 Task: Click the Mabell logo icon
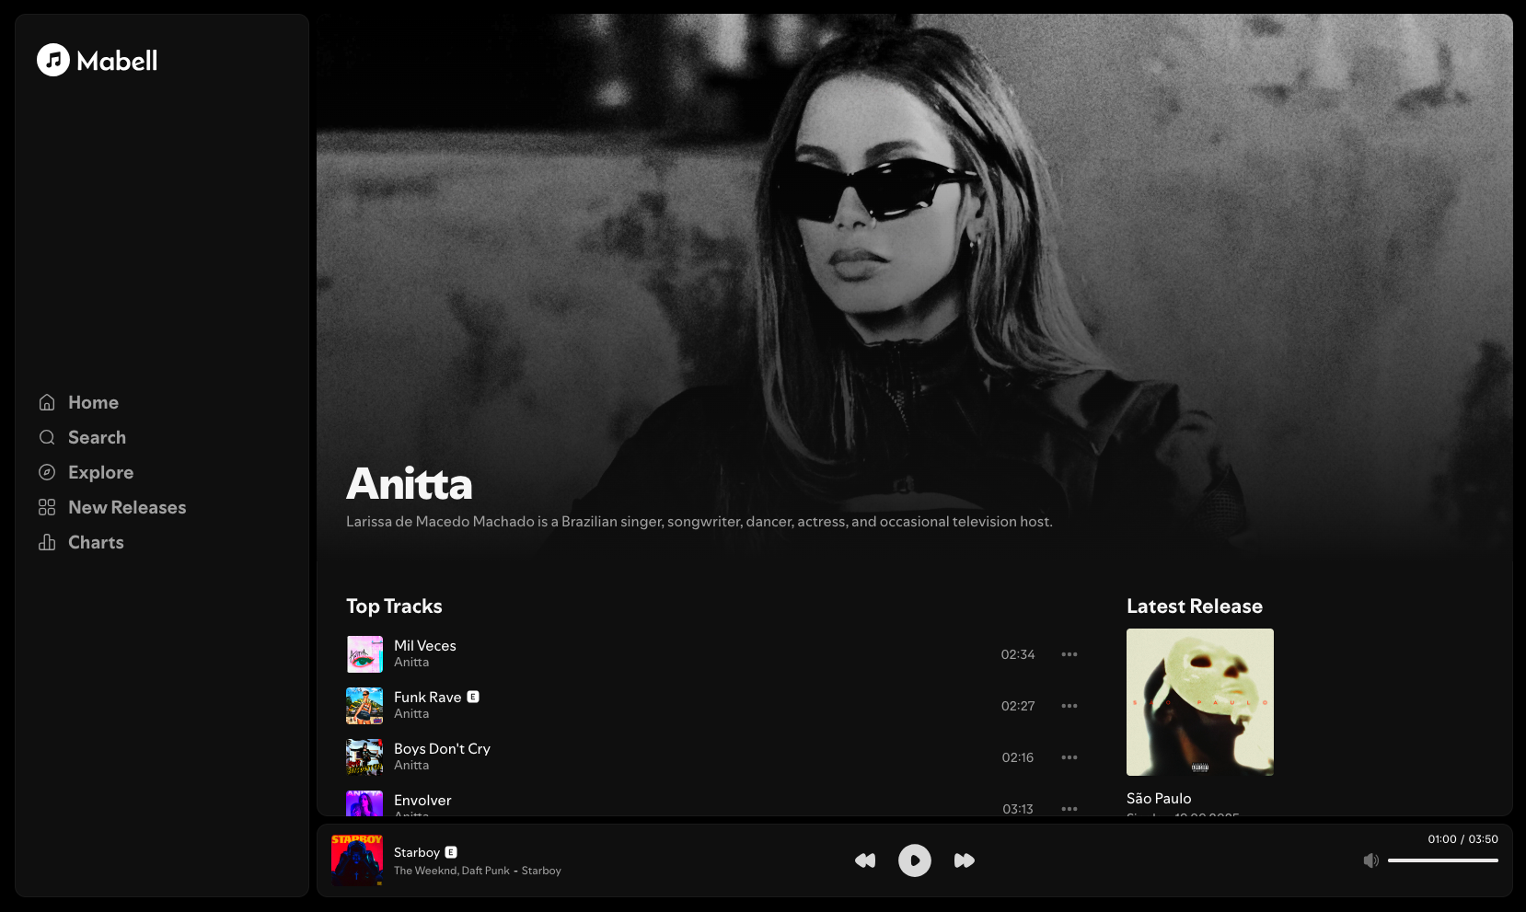[53, 61]
